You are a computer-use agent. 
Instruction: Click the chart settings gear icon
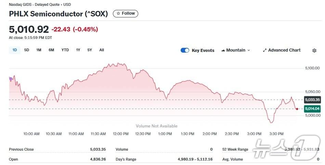pos(314,51)
